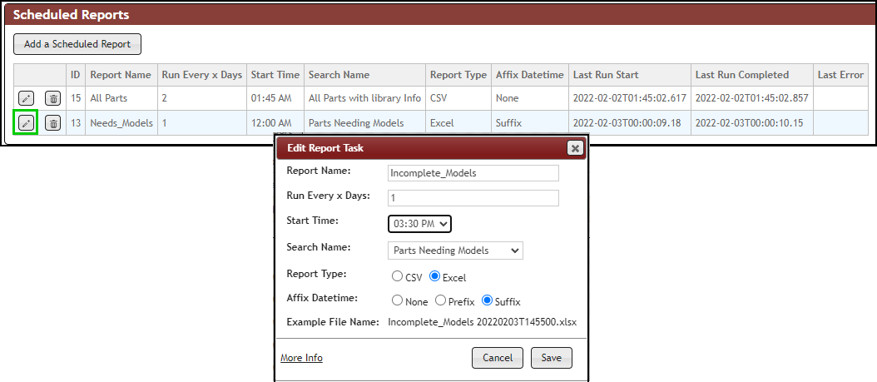Image resolution: width=877 pixels, height=382 pixels.
Task: Edit the Needs_Models report row
Action: coord(26,123)
